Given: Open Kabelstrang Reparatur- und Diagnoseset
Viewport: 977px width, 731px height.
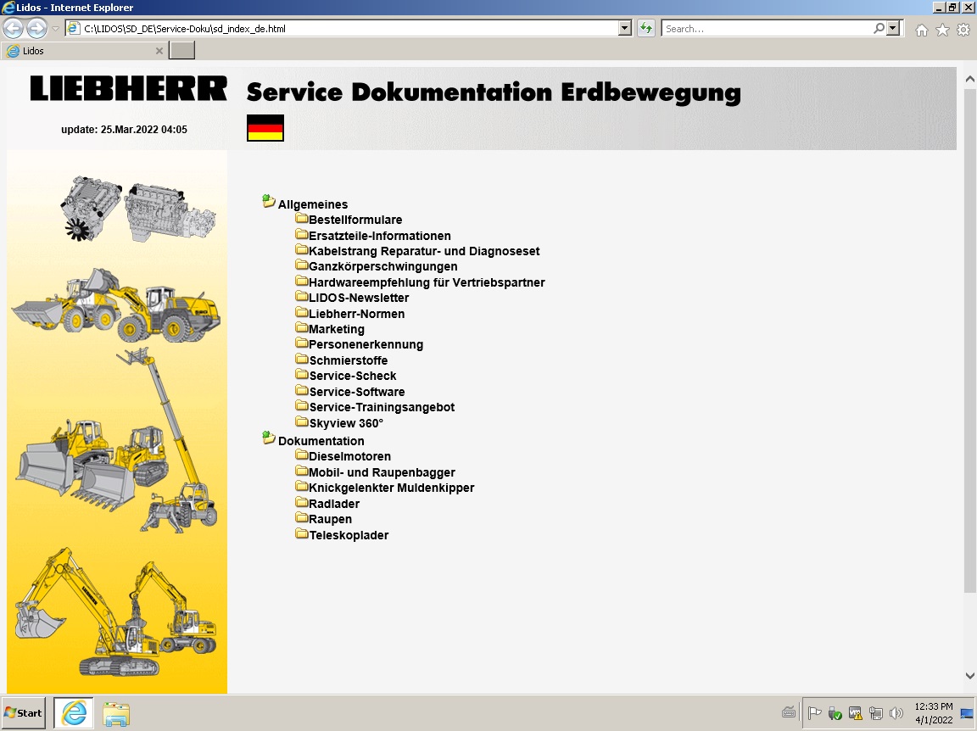Looking at the screenshot, I should click(424, 251).
